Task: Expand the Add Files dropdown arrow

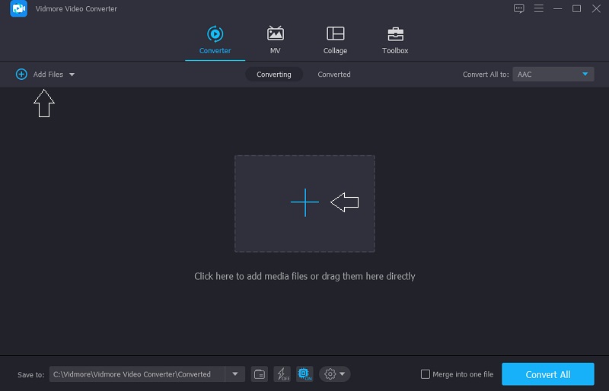Action: tap(72, 75)
